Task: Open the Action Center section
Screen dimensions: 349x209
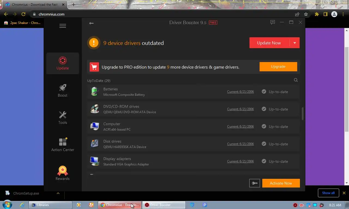Action: (63, 145)
